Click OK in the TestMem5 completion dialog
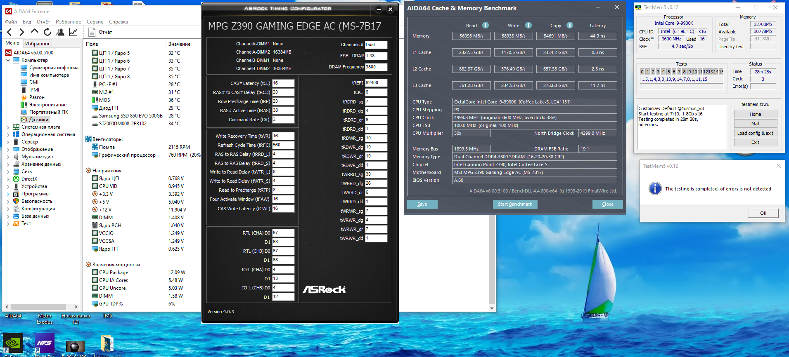 763,213
